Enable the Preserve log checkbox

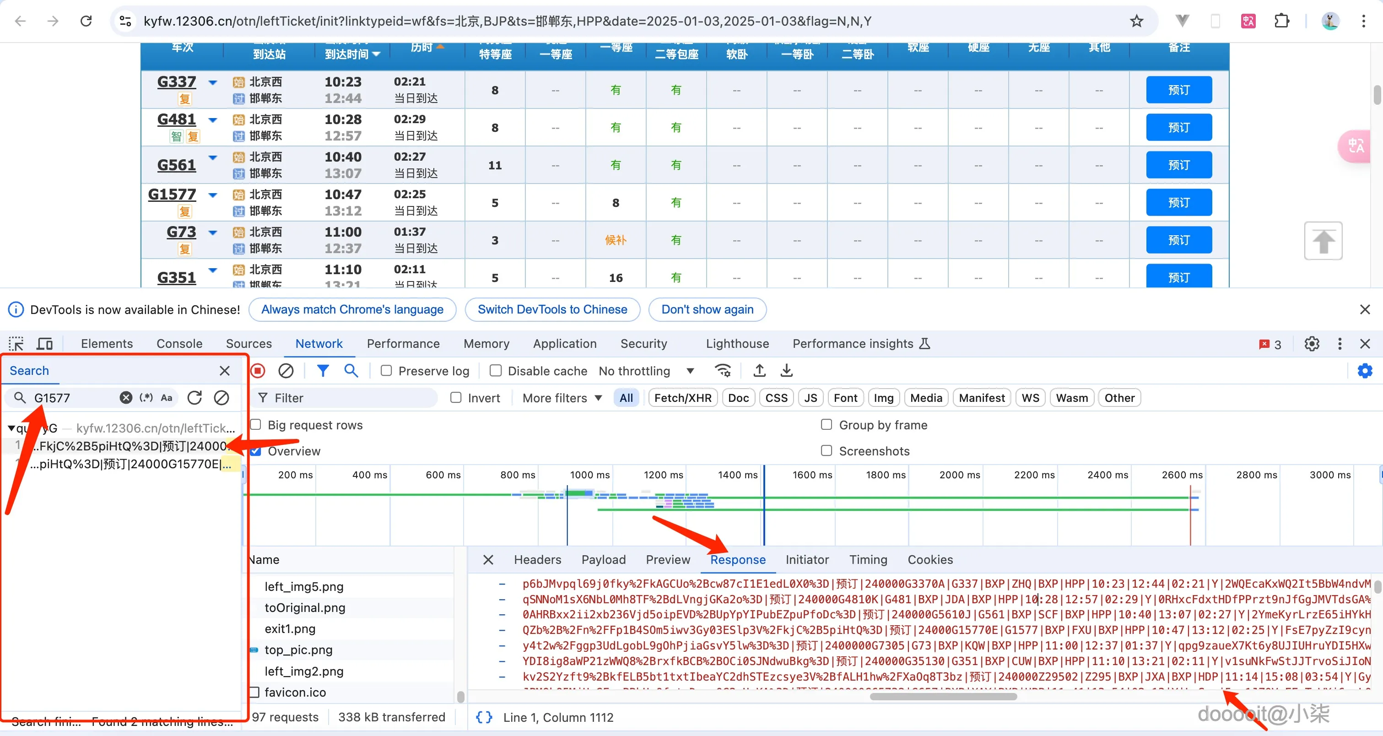pos(386,371)
